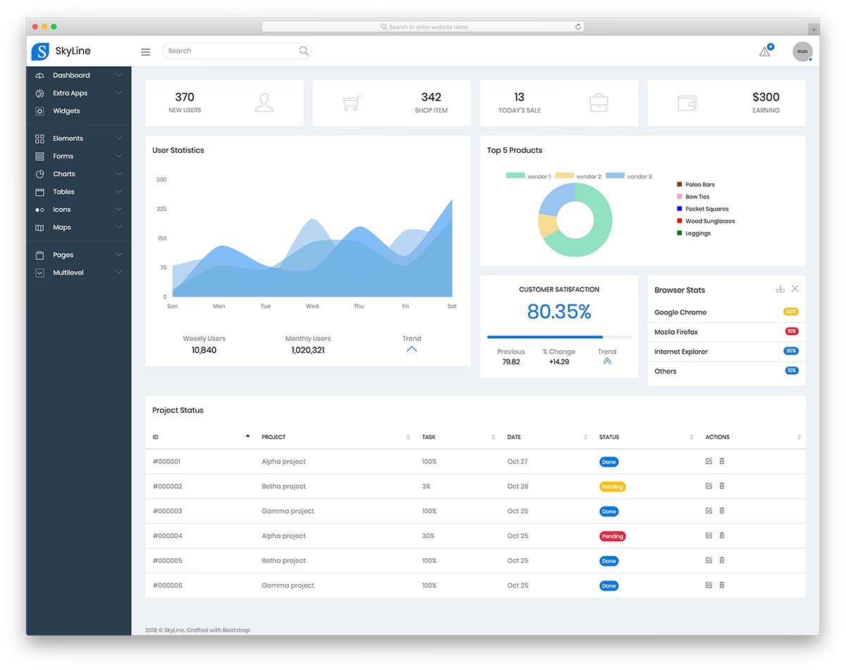Sort the table by STATUS column

pyautogui.click(x=690, y=437)
